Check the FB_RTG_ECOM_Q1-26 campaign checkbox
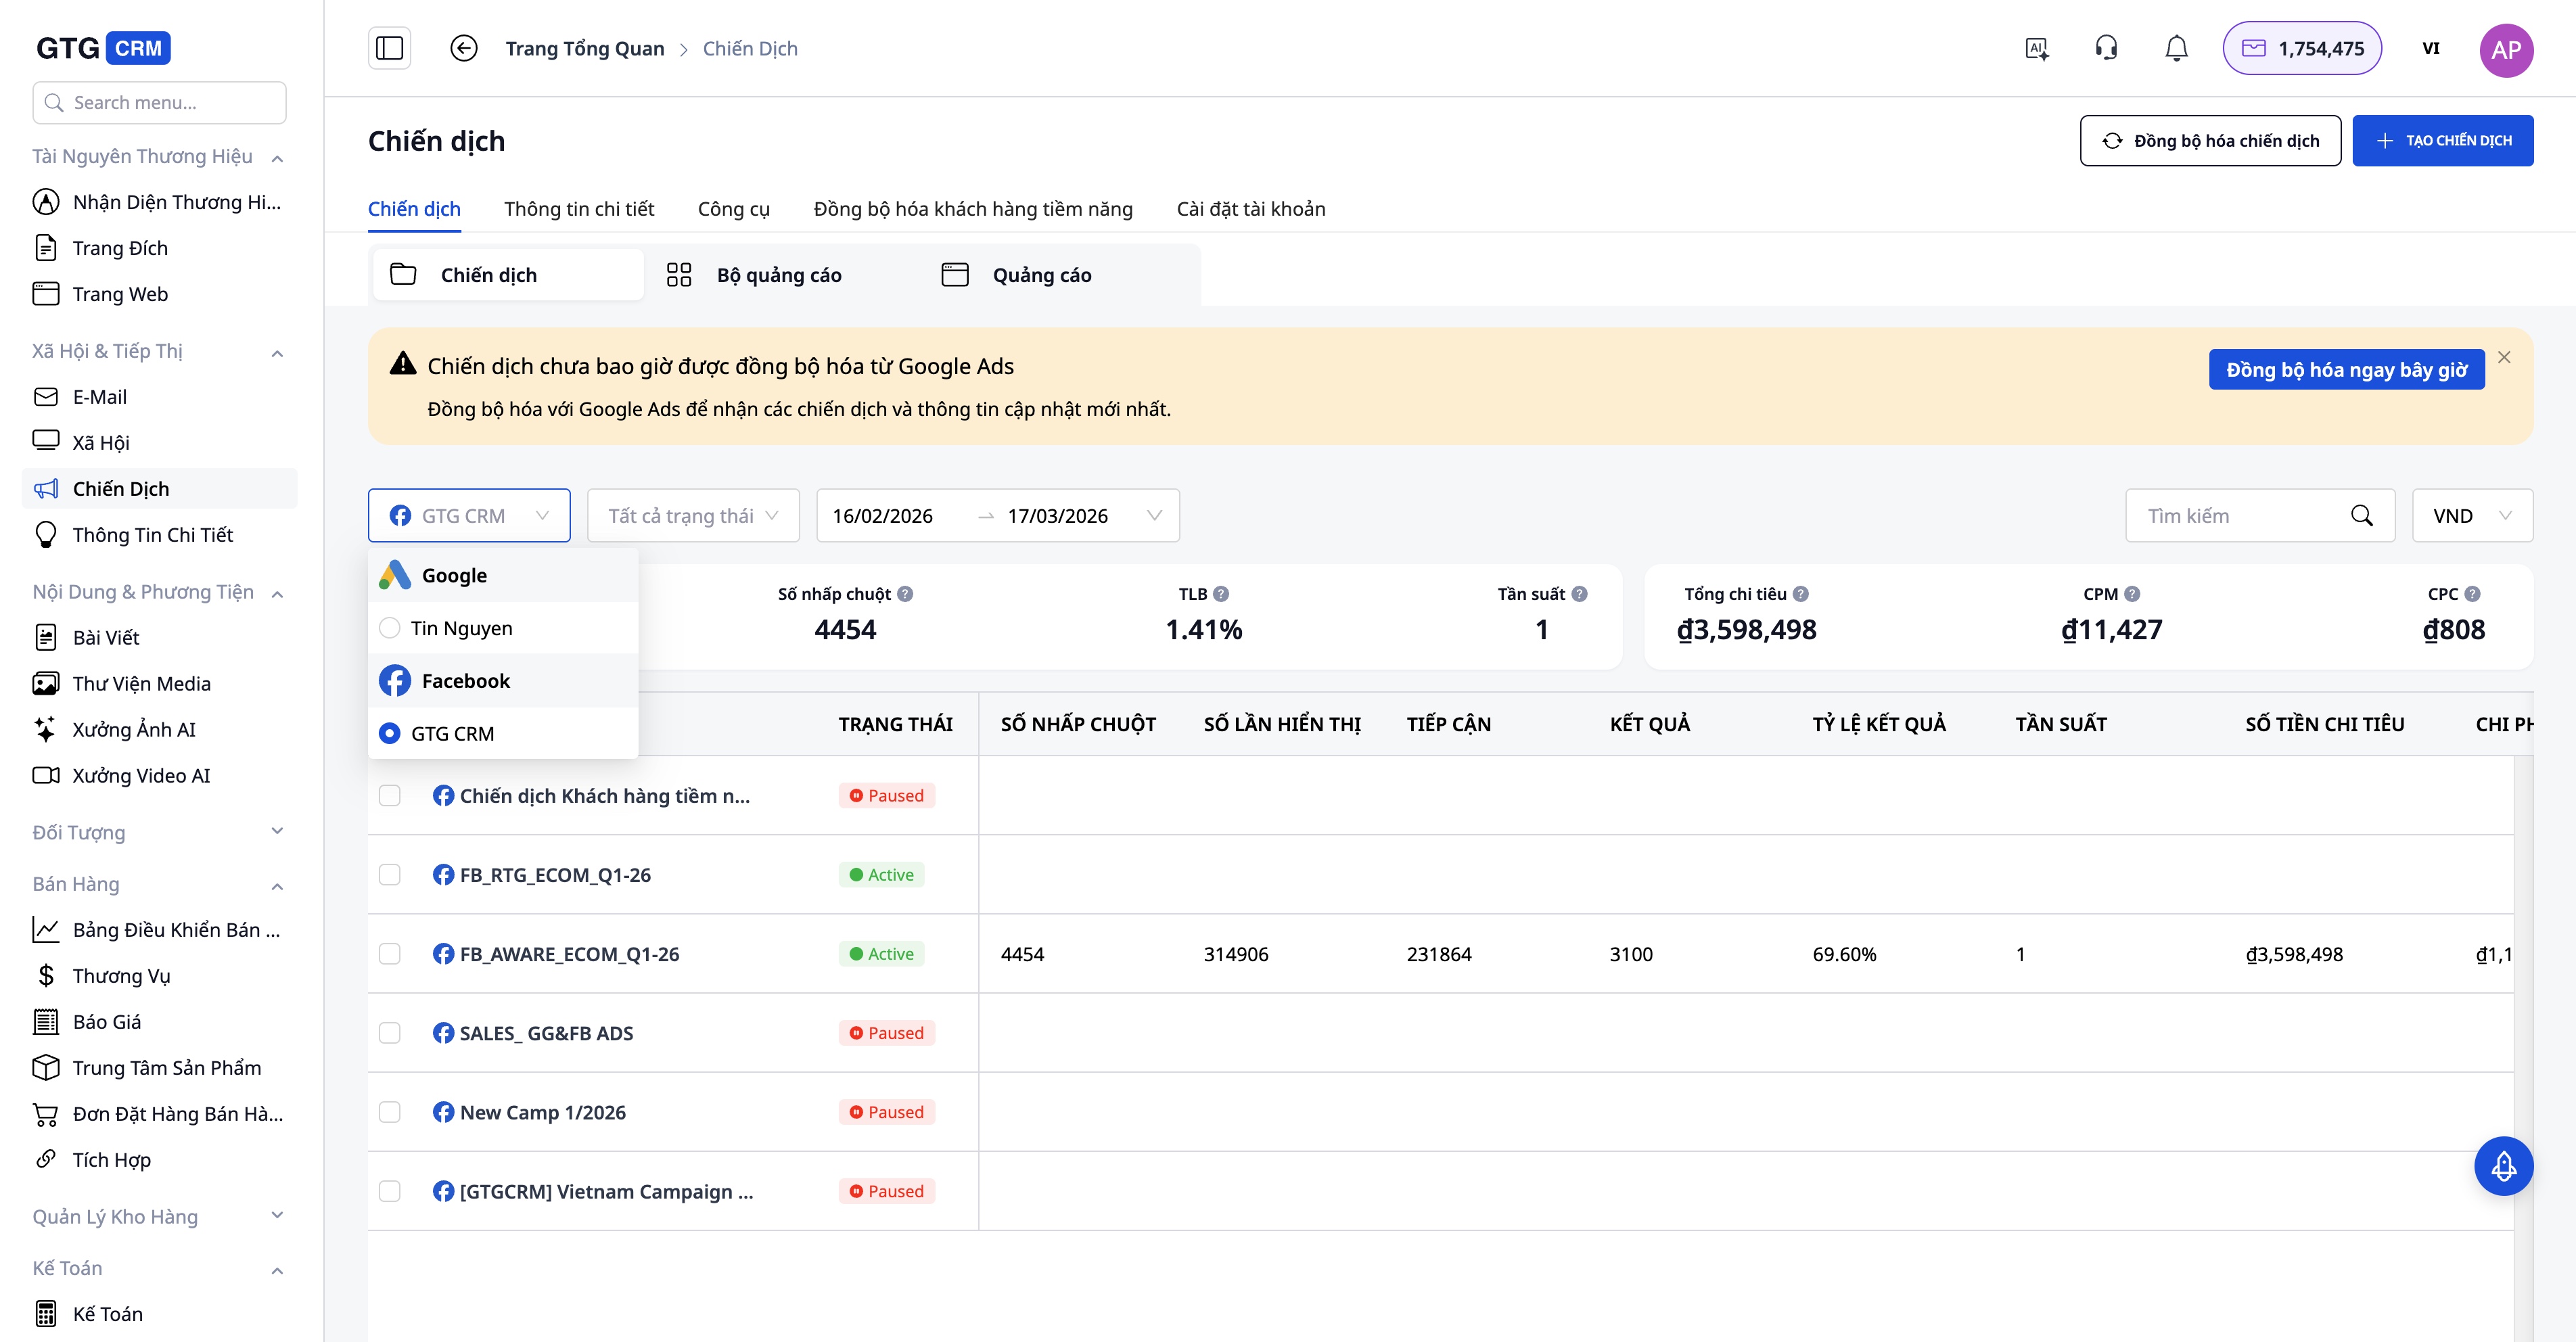 click(390, 875)
